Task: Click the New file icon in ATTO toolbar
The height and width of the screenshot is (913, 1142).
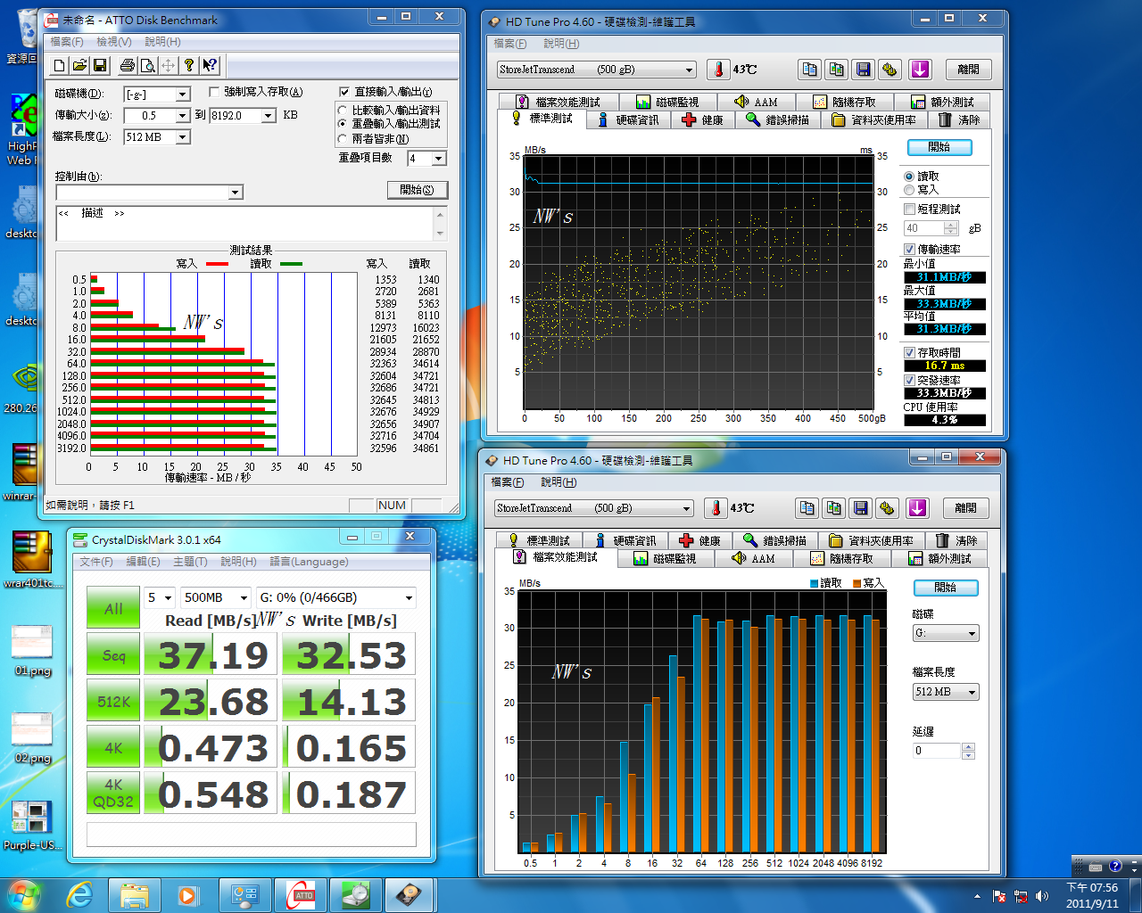Action: (x=60, y=65)
